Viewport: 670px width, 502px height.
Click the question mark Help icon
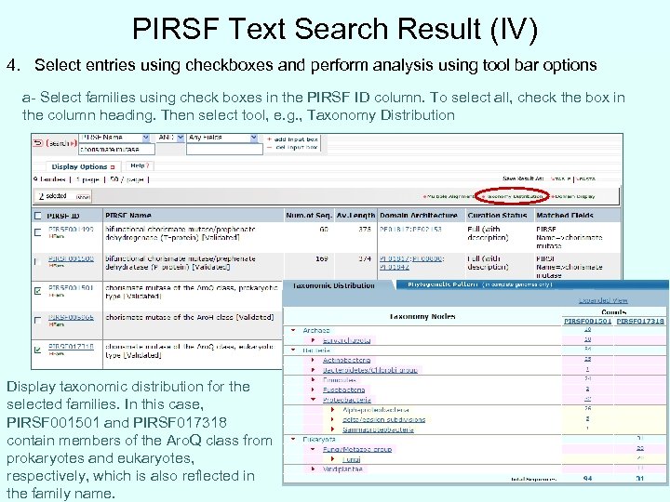pyautogui.click(x=147, y=165)
